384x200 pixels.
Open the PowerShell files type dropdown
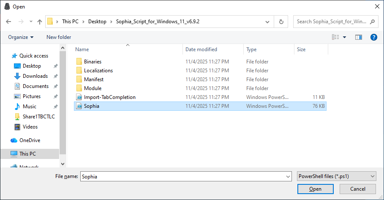[336, 176]
